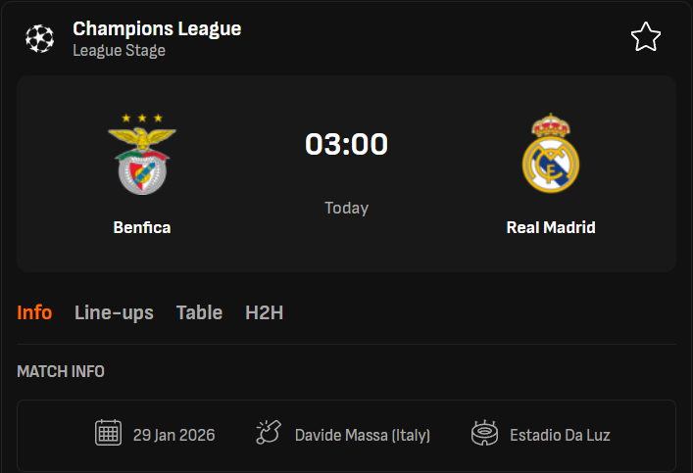The height and width of the screenshot is (473, 693).
Task: Click the Benfica team name
Action: (142, 227)
